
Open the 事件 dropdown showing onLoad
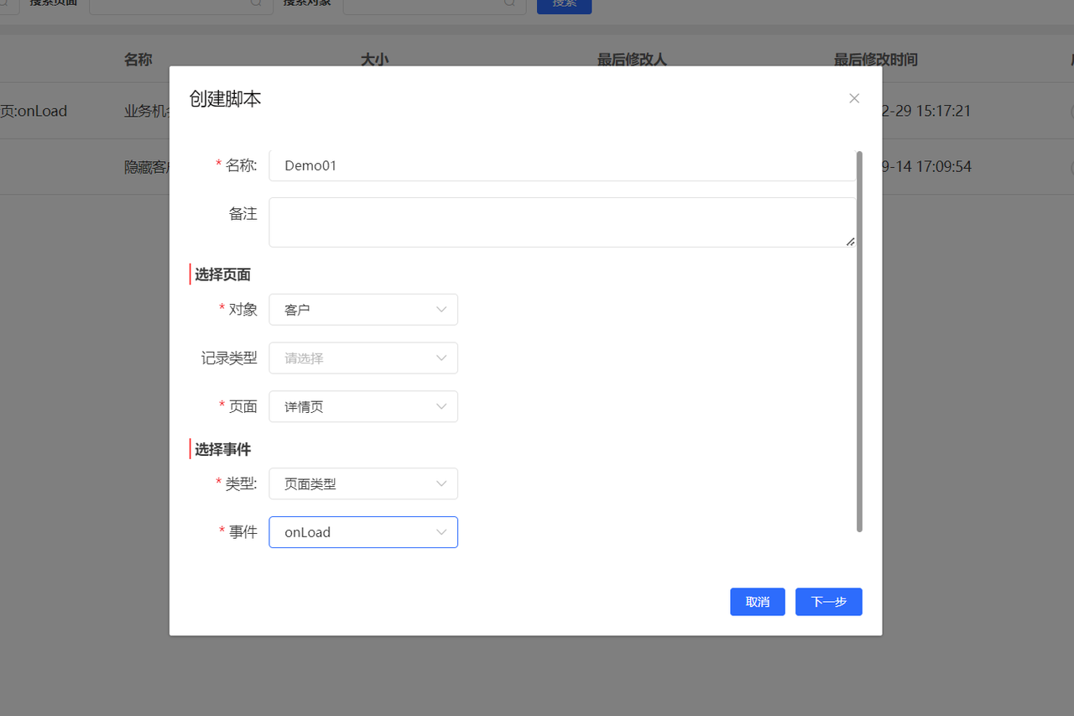pyautogui.click(x=362, y=532)
